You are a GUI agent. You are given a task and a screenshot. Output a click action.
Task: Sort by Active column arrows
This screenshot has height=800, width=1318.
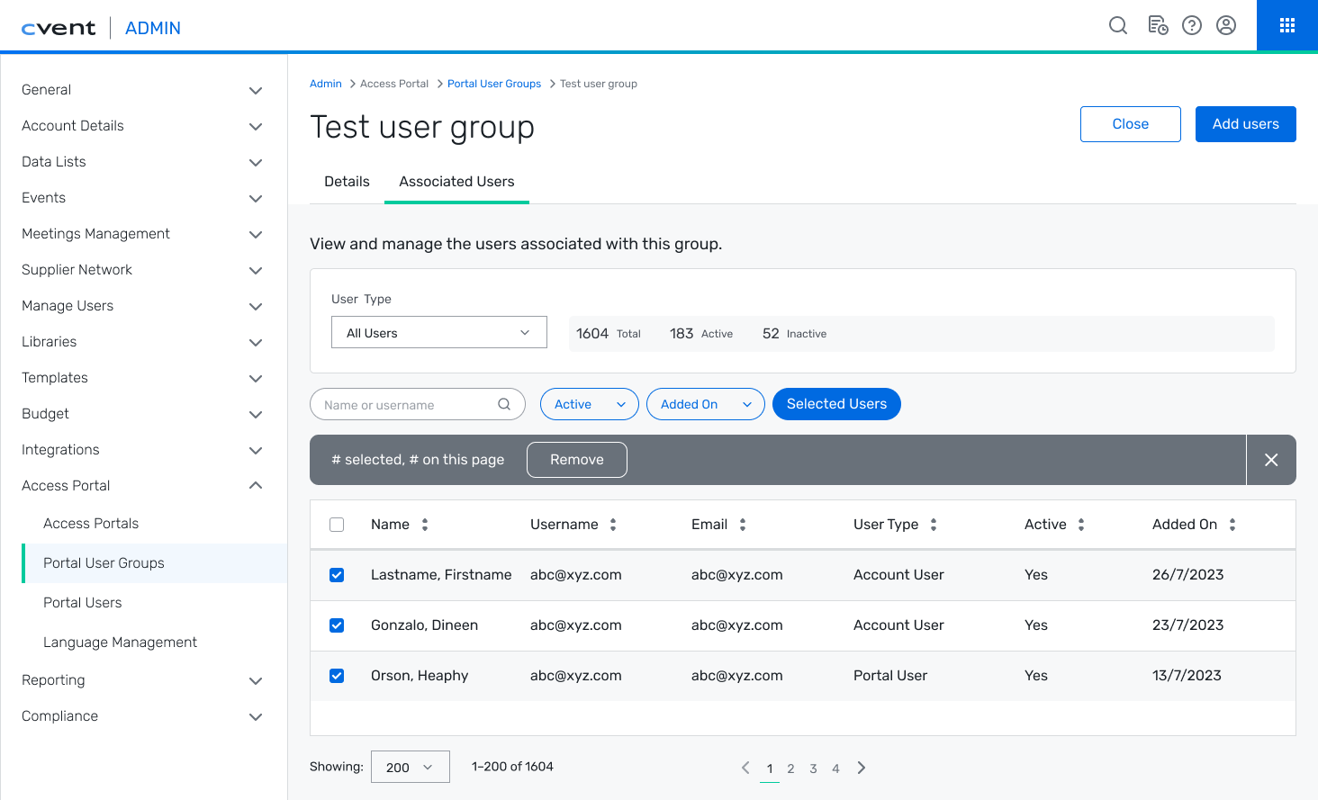point(1081,525)
